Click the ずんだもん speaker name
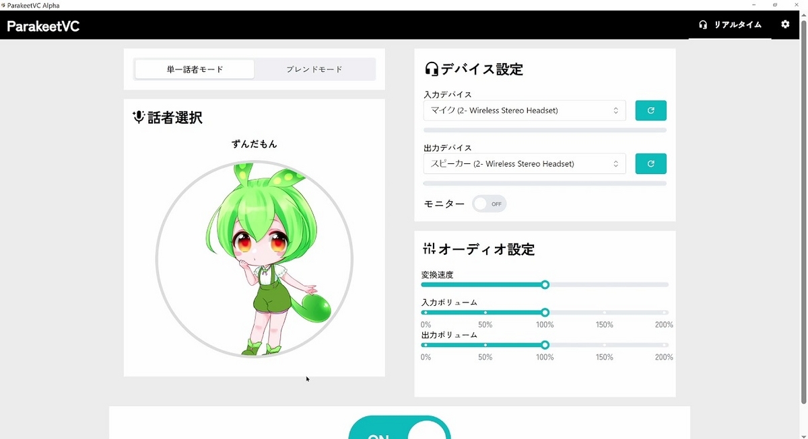 pos(255,144)
